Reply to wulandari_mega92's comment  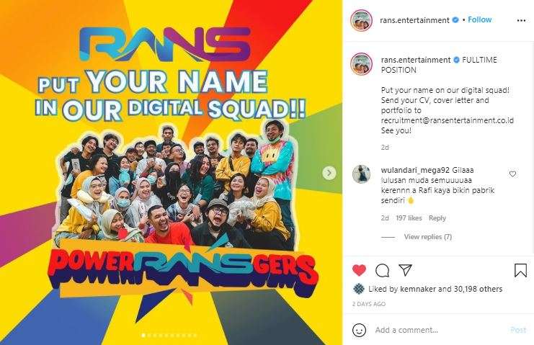(437, 218)
